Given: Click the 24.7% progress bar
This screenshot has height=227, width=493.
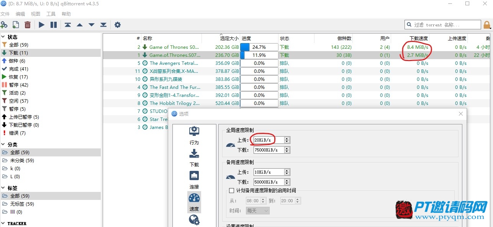Looking at the screenshot, I should coord(259,47).
